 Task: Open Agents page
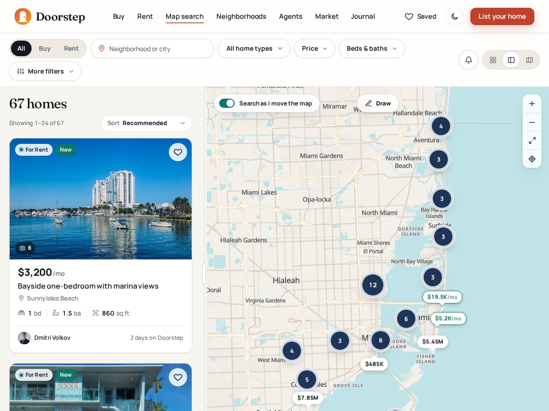pyautogui.click(x=291, y=16)
